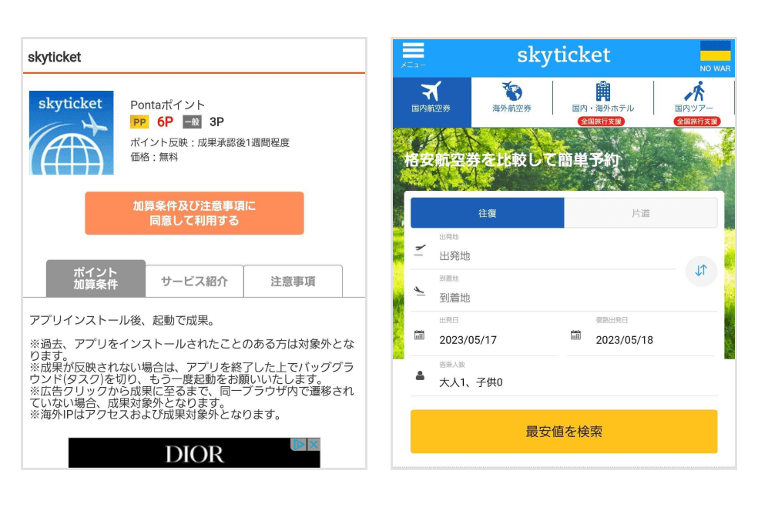
Task: Click the PP badge next to 6P
Action: pyautogui.click(x=139, y=122)
